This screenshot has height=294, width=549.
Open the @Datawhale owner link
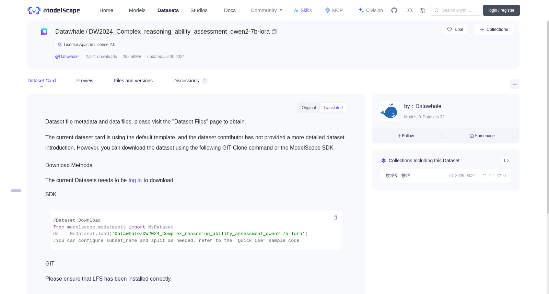click(67, 57)
